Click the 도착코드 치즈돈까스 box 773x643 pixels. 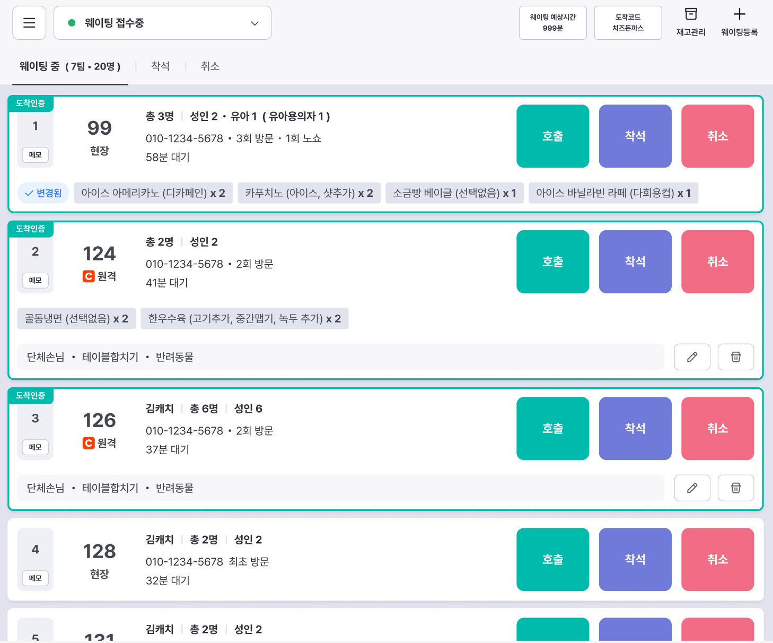(x=628, y=23)
